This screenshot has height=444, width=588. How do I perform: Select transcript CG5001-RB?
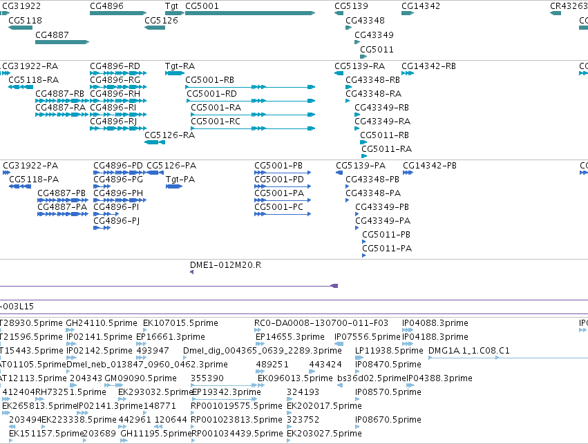209,80
